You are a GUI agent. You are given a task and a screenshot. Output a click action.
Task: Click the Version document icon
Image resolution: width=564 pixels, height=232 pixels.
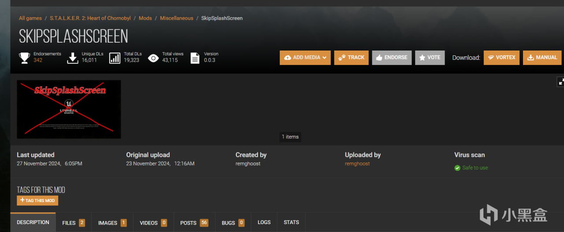195,58
